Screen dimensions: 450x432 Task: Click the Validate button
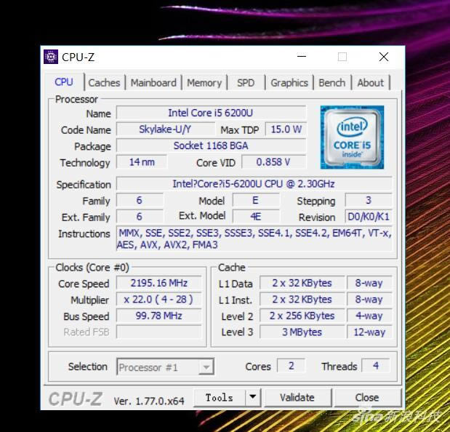(297, 398)
